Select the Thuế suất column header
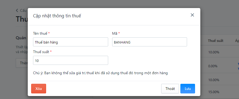Image resolution: width=239 pixels, height=99 pixels. click(216, 41)
